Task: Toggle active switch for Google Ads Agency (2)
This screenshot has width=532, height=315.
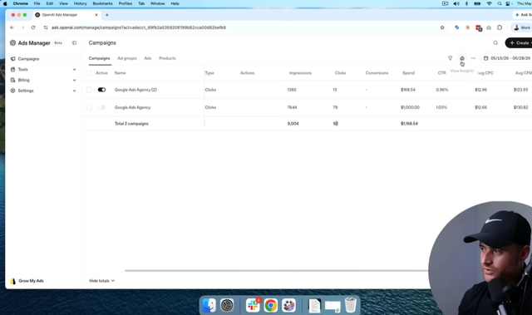Action: (x=101, y=90)
